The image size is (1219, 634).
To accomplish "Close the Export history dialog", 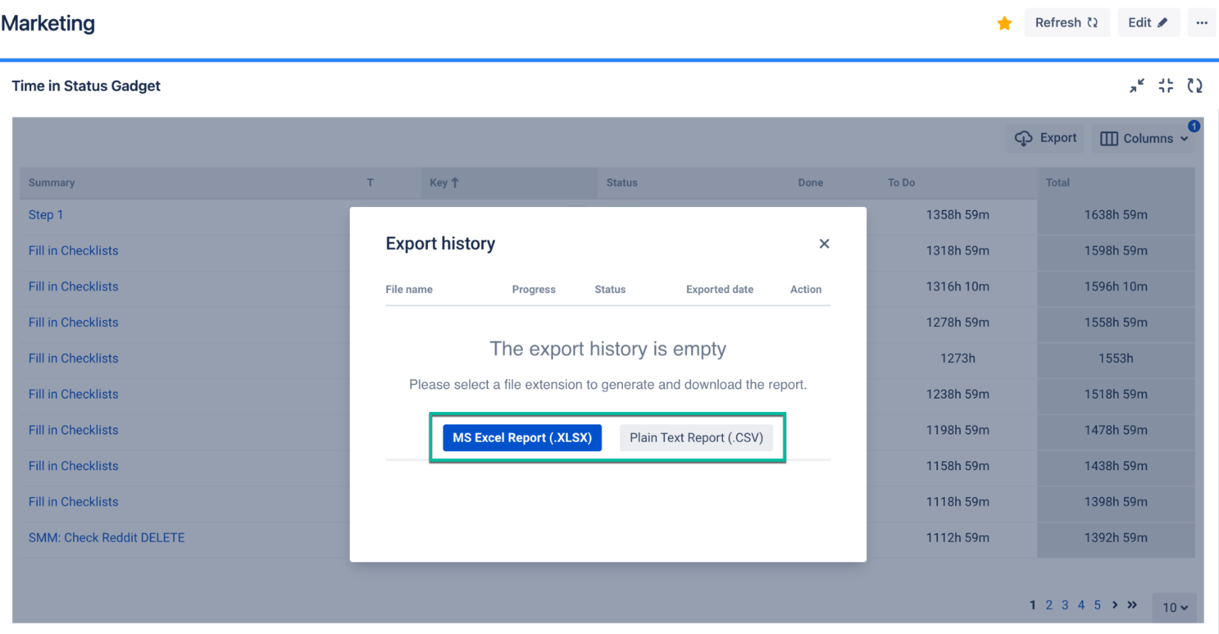I will 824,244.
